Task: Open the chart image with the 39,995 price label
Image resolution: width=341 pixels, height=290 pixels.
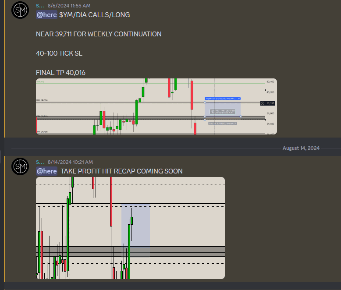Action: click(156, 106)
